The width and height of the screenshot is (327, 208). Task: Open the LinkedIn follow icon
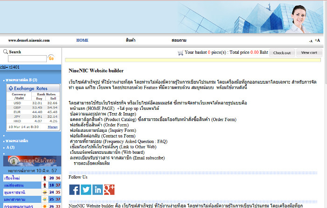point(98,189)
